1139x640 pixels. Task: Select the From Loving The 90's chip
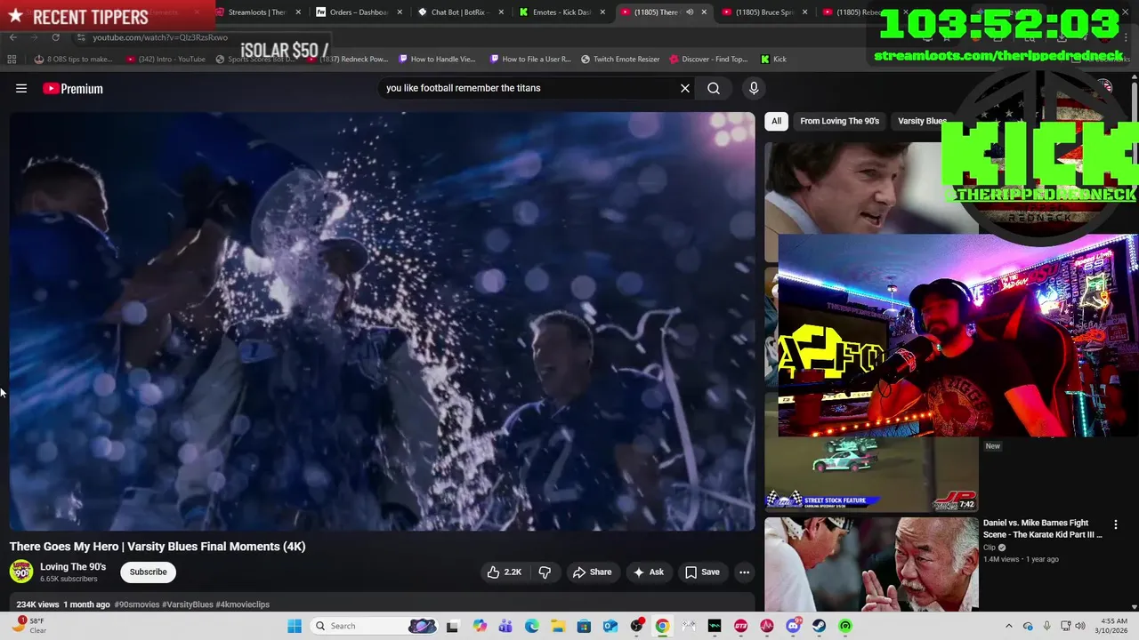tap(839, 121)
